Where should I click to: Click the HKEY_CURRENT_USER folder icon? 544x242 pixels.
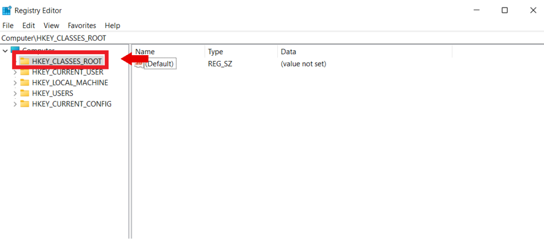[24, 72]
